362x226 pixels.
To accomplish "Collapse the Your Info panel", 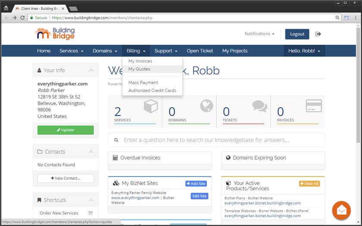I will 91,70.
